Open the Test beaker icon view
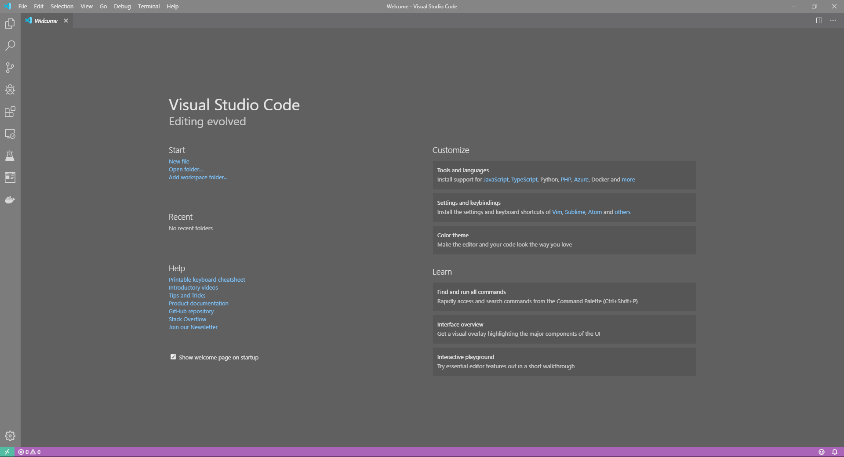This screenshot has width=844, height=457. pos(10,156)
